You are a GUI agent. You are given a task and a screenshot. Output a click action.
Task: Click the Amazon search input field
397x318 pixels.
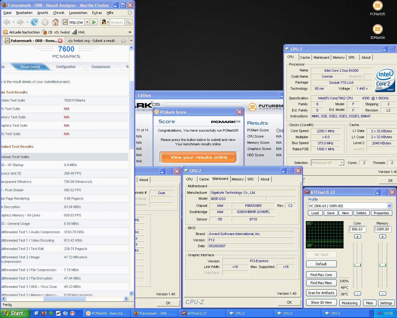(x=117, y=22)
